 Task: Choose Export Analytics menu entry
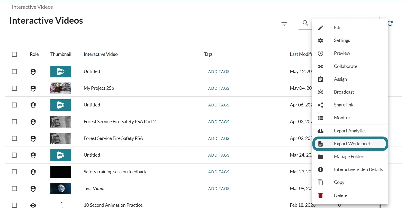point(350,131)
